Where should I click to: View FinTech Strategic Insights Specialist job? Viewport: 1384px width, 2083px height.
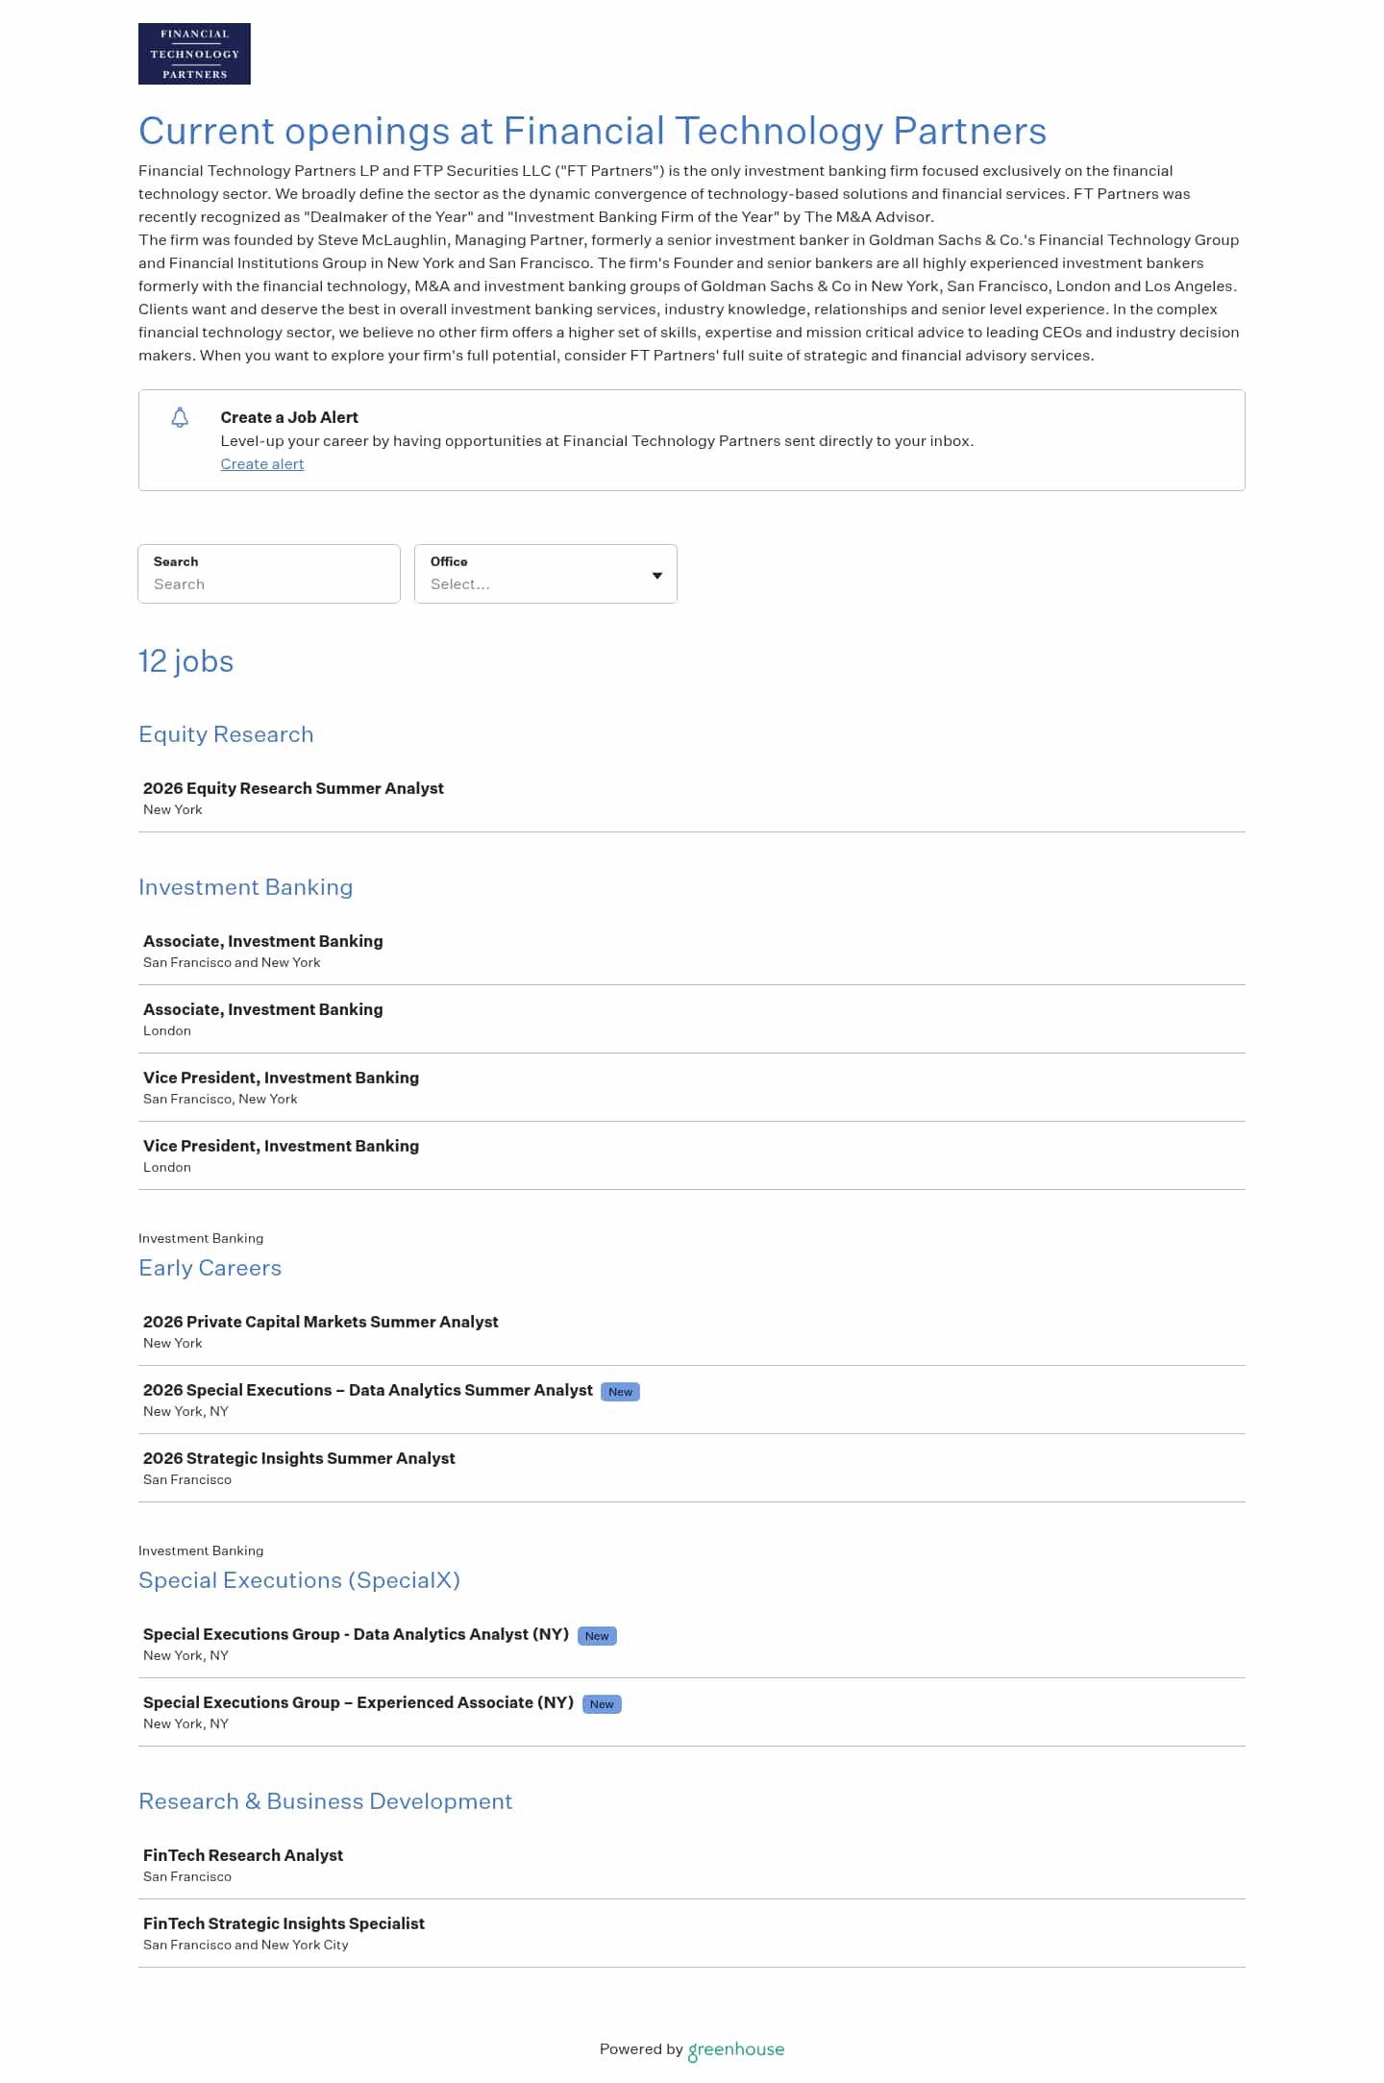tap(284, 1923)
